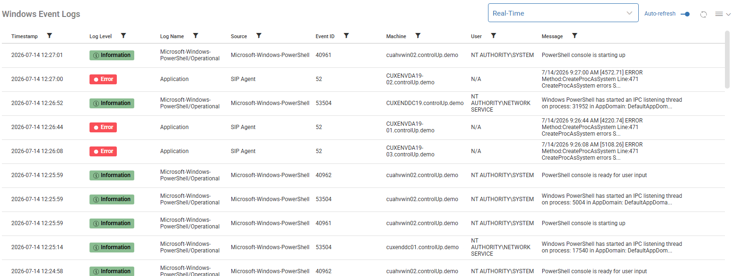This screenshot has width=732, height=276.
Task: Click Event ID 40961 in 12:27:01 row
Action: (324, 55)
